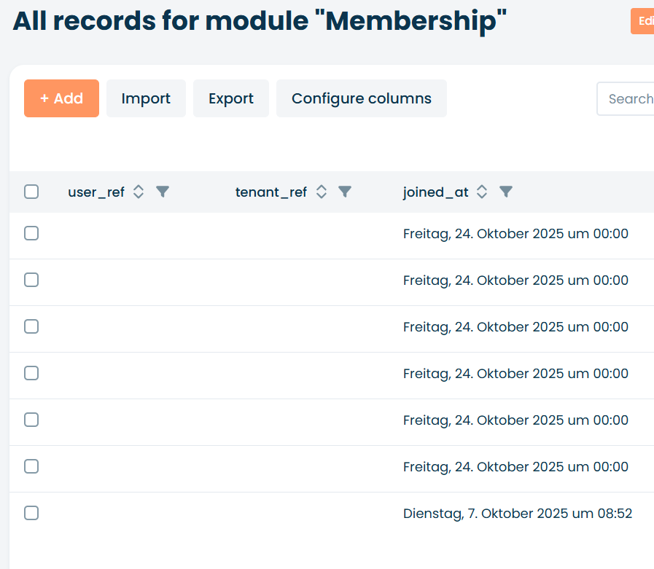Open the Dienstag, 7. Oktober 2025 record
Image resolution: width=654 pixels, height=569 pixels.
tap(517, 514)
